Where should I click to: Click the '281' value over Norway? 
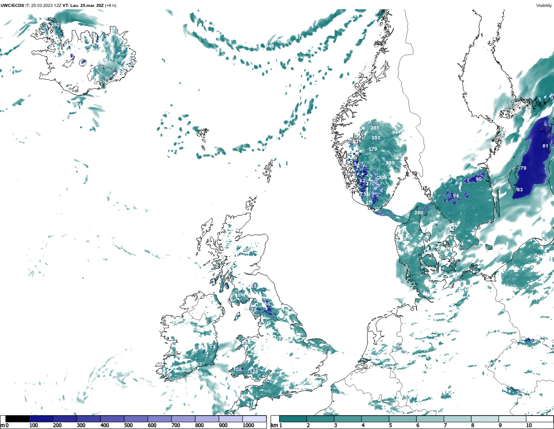[x=375, y=128]
